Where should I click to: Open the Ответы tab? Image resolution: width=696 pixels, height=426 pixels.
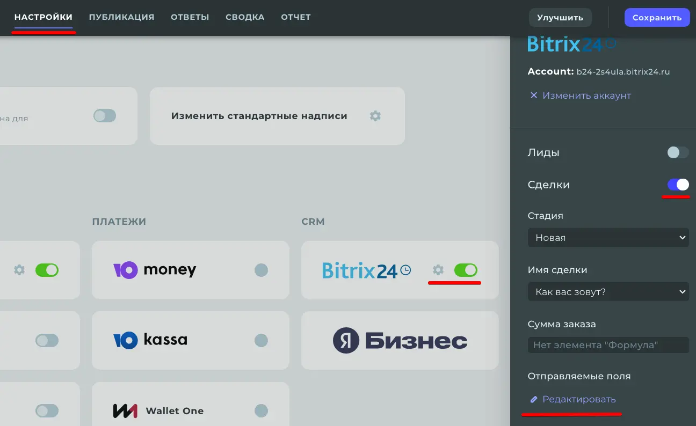click(190, 17)
